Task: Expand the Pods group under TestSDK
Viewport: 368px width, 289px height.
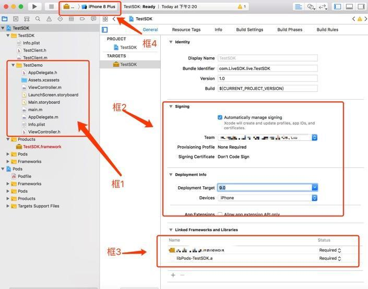Action: tap(8, 154)
